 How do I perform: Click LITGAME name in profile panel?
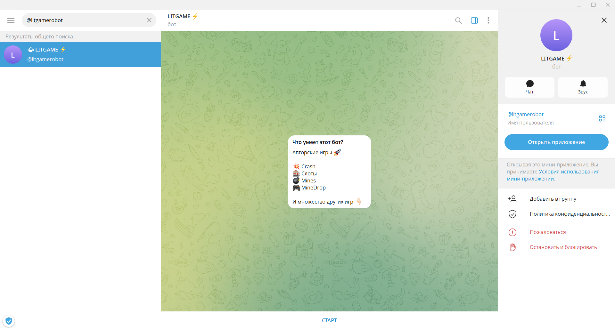click(553, 59)
